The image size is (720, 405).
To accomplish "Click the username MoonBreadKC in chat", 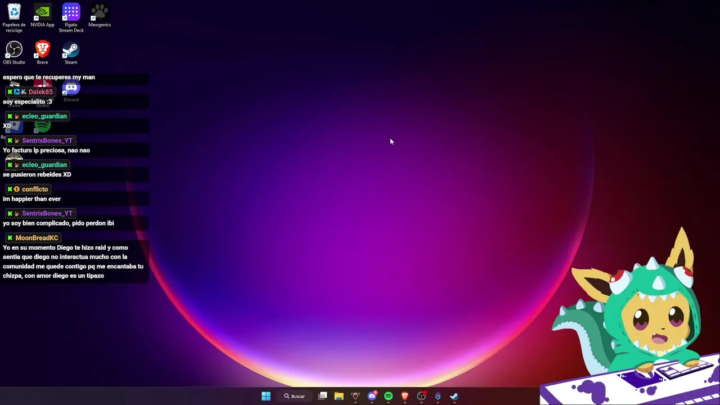I will tap(37, 238).
